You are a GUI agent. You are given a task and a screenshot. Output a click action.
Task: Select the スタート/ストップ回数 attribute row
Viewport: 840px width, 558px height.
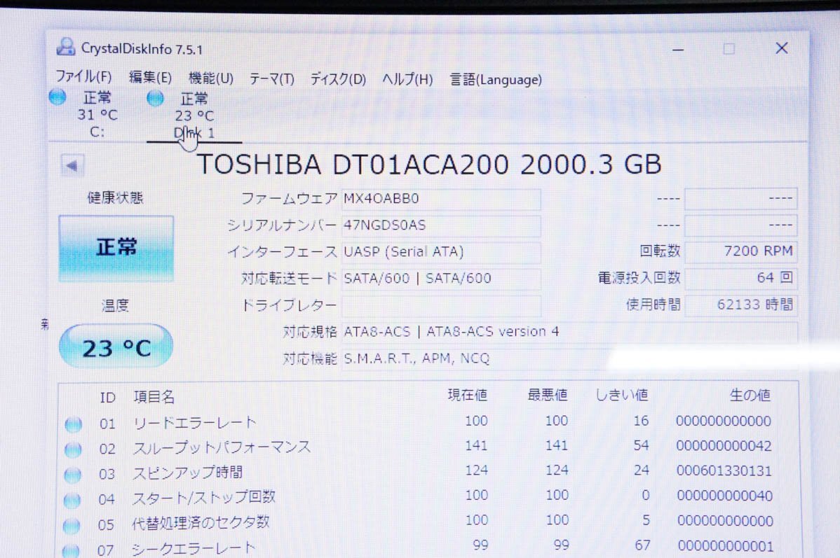pos(428,497)
